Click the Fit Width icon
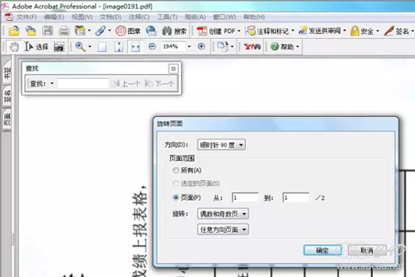 pos(136,47)
